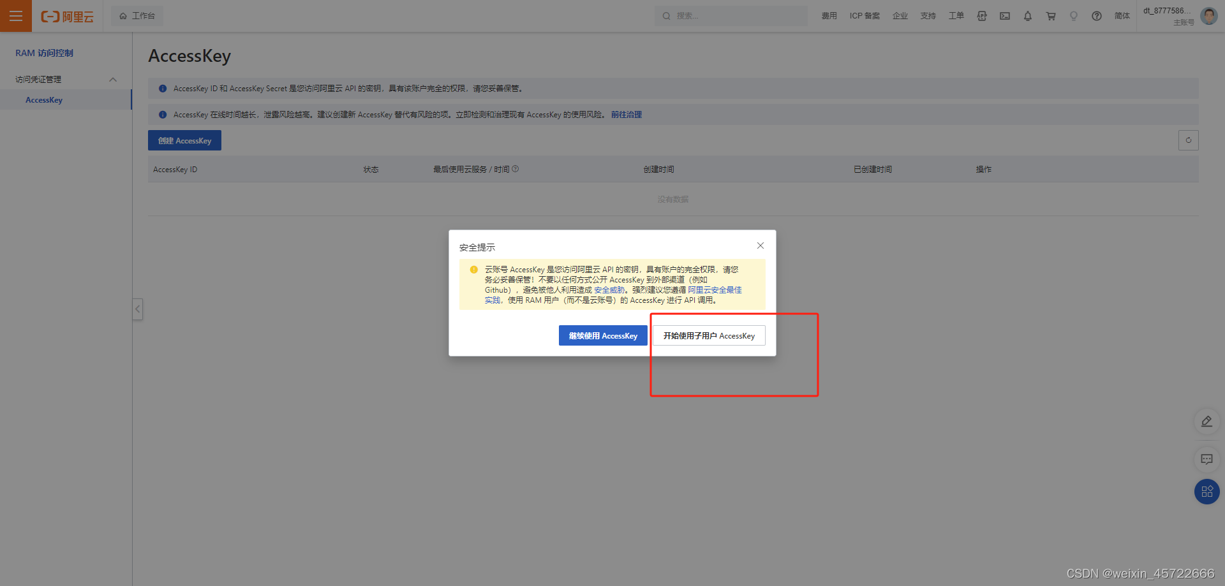Open the shopping cart
Image resolution: width=1225 pixels, height=586 pixels.
1051,16
